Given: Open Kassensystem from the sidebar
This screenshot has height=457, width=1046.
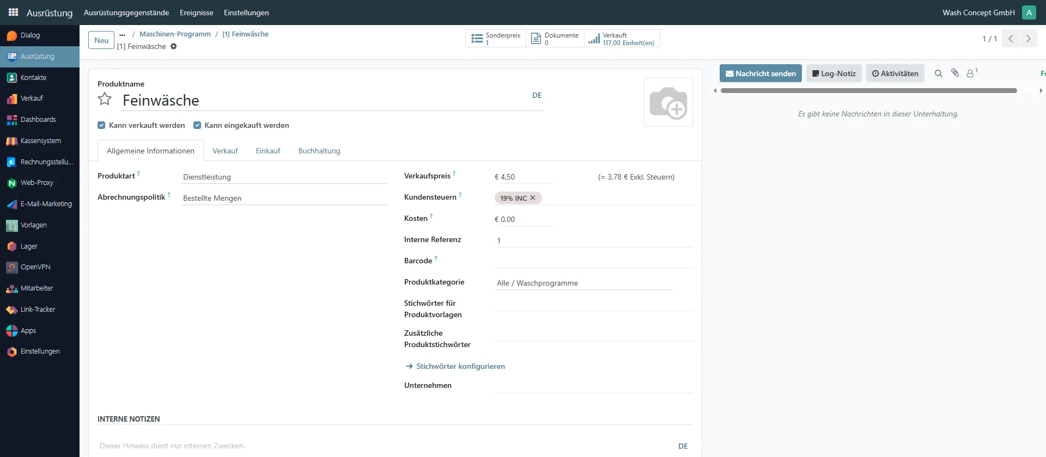Looking at the screenshot, I should point(40,141).
